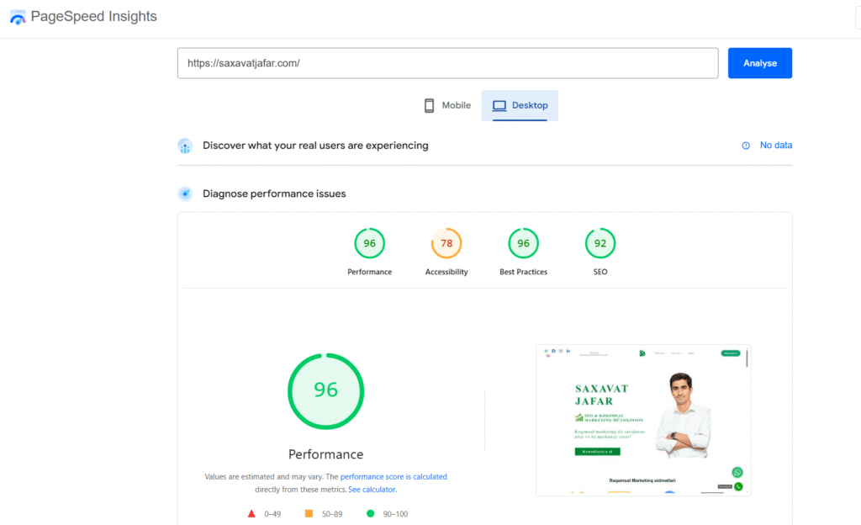
Task: Click the PageSpeed Insights logo icon
Action: (18, 17)
